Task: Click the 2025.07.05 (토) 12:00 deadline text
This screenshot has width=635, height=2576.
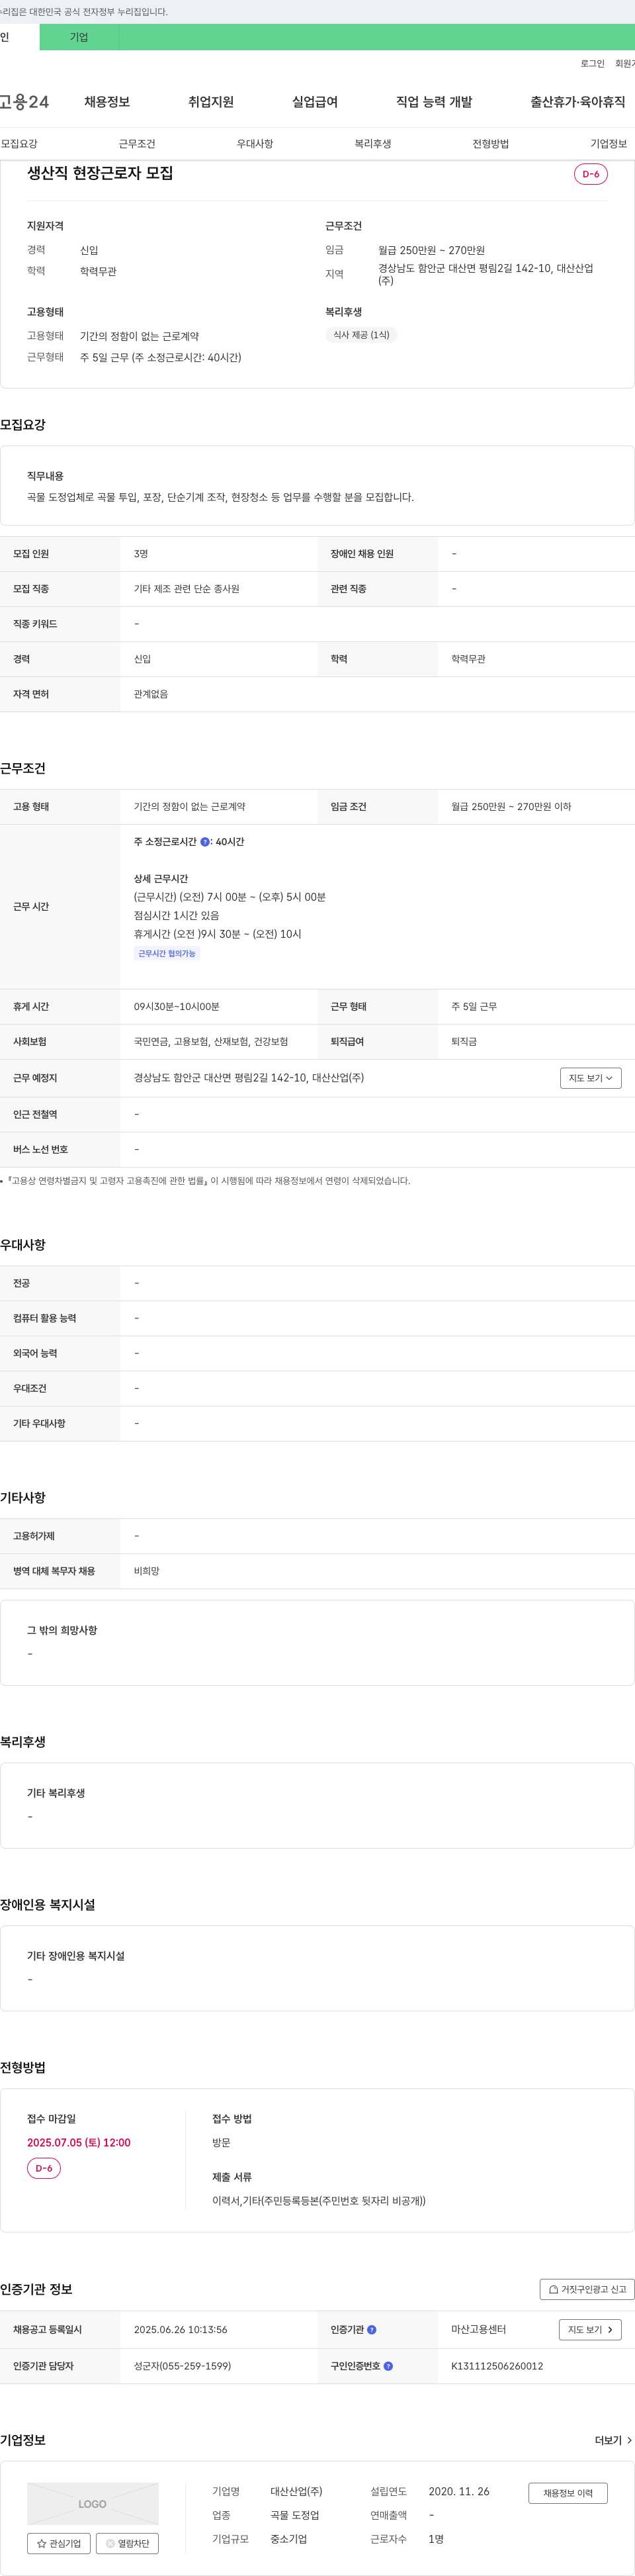Action: point(79,2142)
